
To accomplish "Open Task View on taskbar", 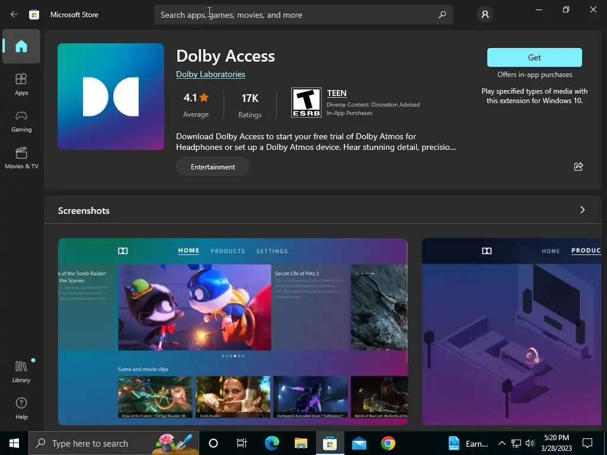I will tap(242, 443).
